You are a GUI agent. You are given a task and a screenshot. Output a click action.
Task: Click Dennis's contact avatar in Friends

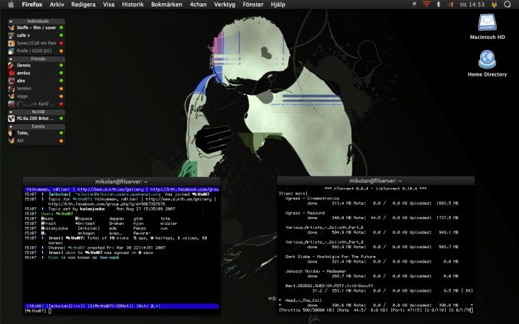(11, 65)
